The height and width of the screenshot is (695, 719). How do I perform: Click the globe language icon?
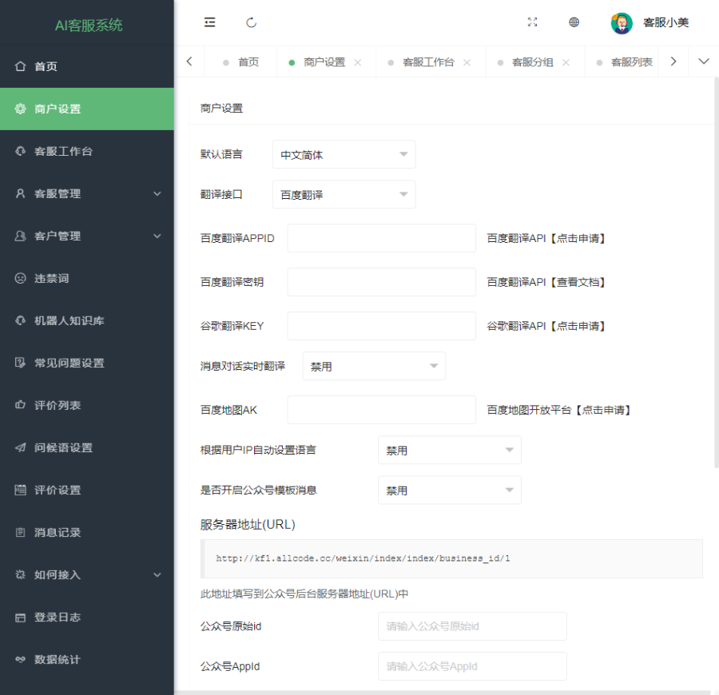coord(574,22)
